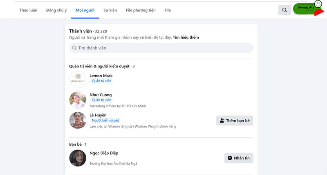Open Lemon Mask profile picture
Screen dimensions: 327x175
pos(78,80)
